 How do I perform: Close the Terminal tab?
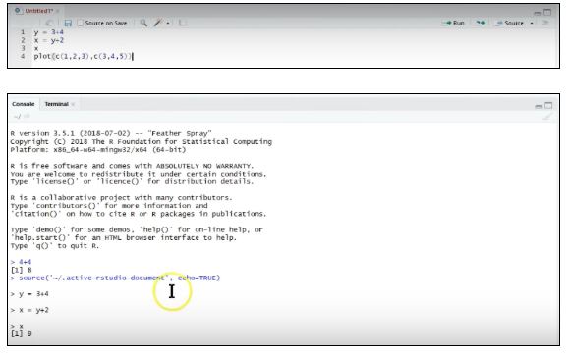tap(73, 104)
